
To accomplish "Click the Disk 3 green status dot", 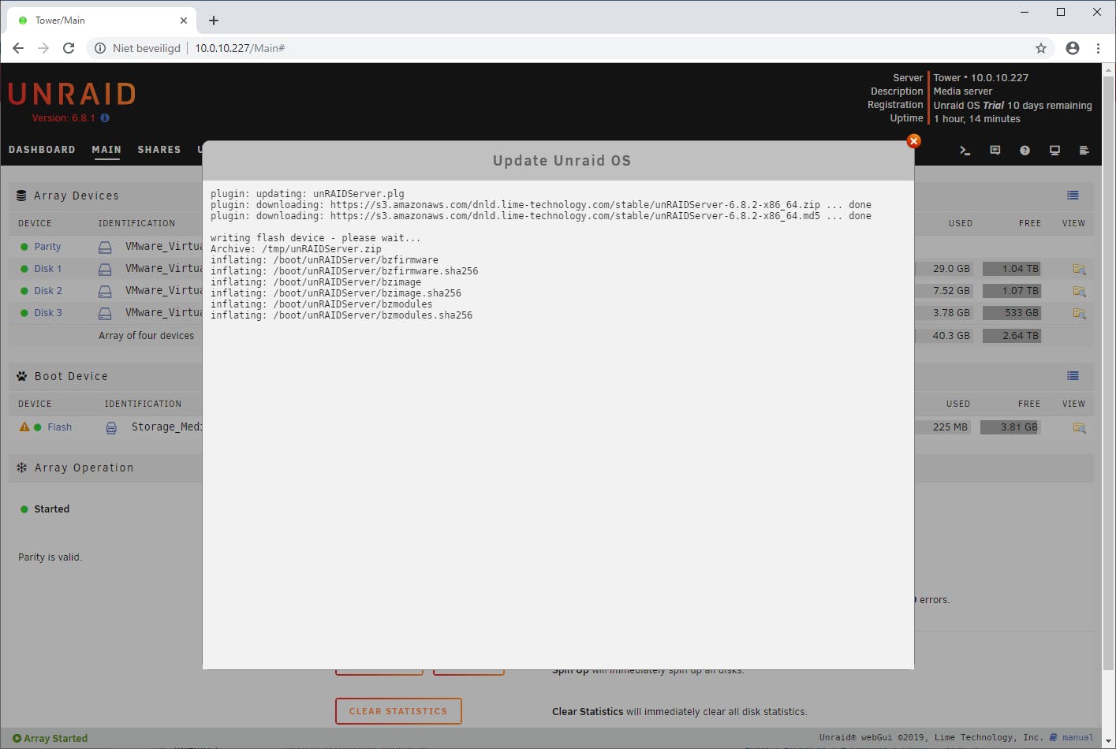I will pos(24,313).
